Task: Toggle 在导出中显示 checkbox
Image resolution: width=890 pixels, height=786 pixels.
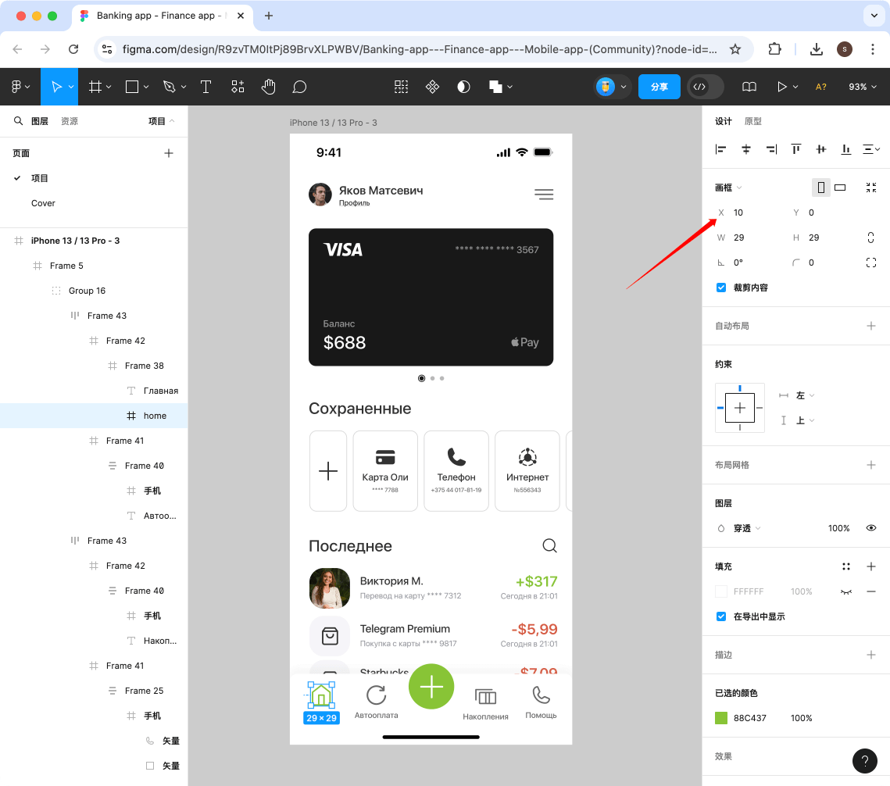Action: pyautogui.click(x=721, y=616)
